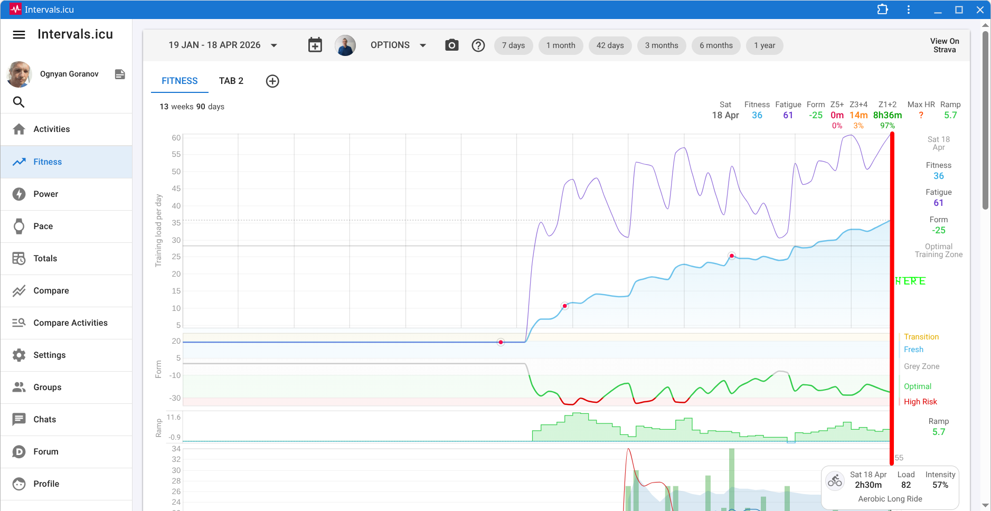Take a chart screenshot with camera icon

tap(451, 45)
